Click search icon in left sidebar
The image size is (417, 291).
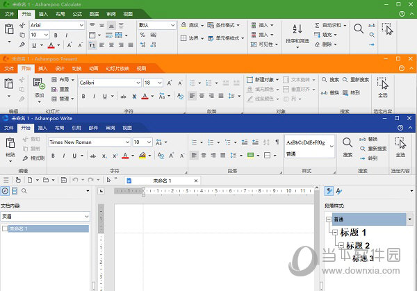pyautogui.click(x=24, y=191)
